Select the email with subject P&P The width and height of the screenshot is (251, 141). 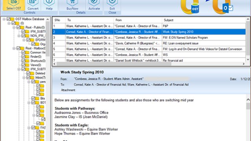point(149,26)
